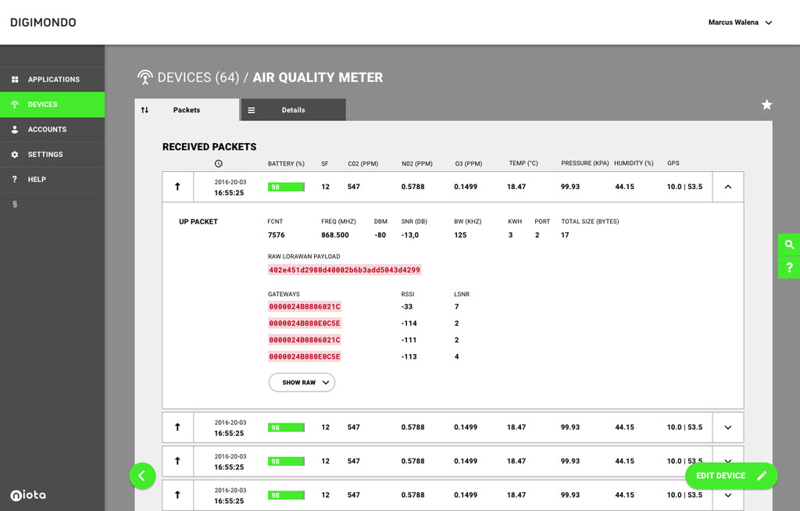This screenshot has height=511, width=800.
Task: Expand the second packet row
Action: click(x=728, y=427)
